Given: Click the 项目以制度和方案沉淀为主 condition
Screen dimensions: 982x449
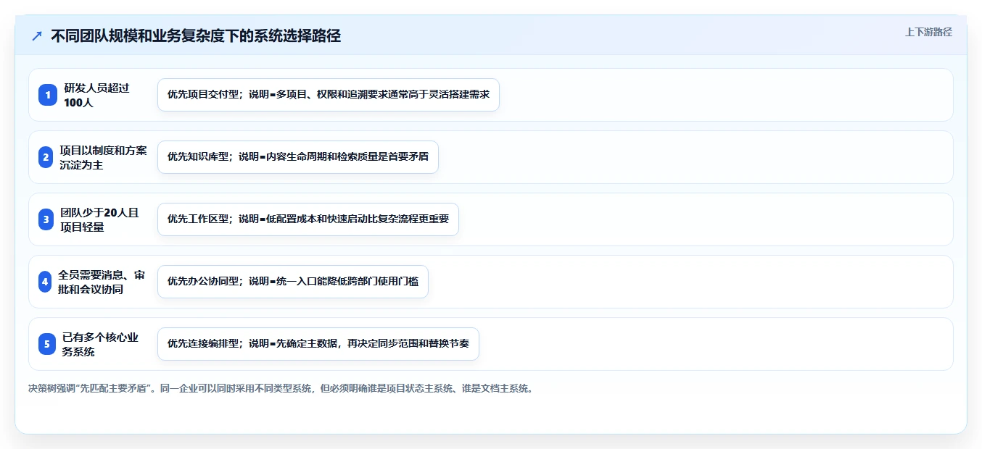Looking at the screenshot, I should point(103,157).
